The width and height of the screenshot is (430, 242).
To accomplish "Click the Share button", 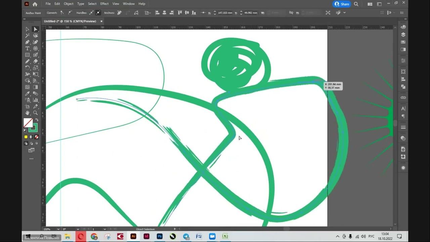I will pos(342,4).
